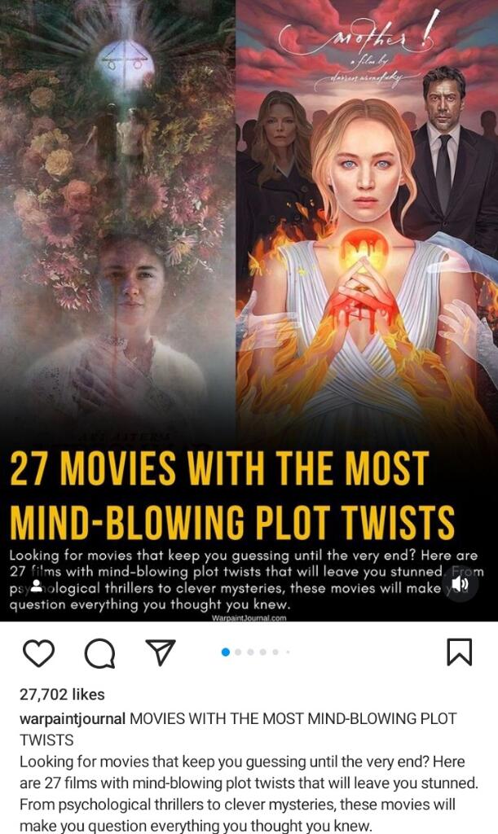Like the post with the heart icon
Image resolution: width=498 pixels, height=834 pixels.
(39, 653)
